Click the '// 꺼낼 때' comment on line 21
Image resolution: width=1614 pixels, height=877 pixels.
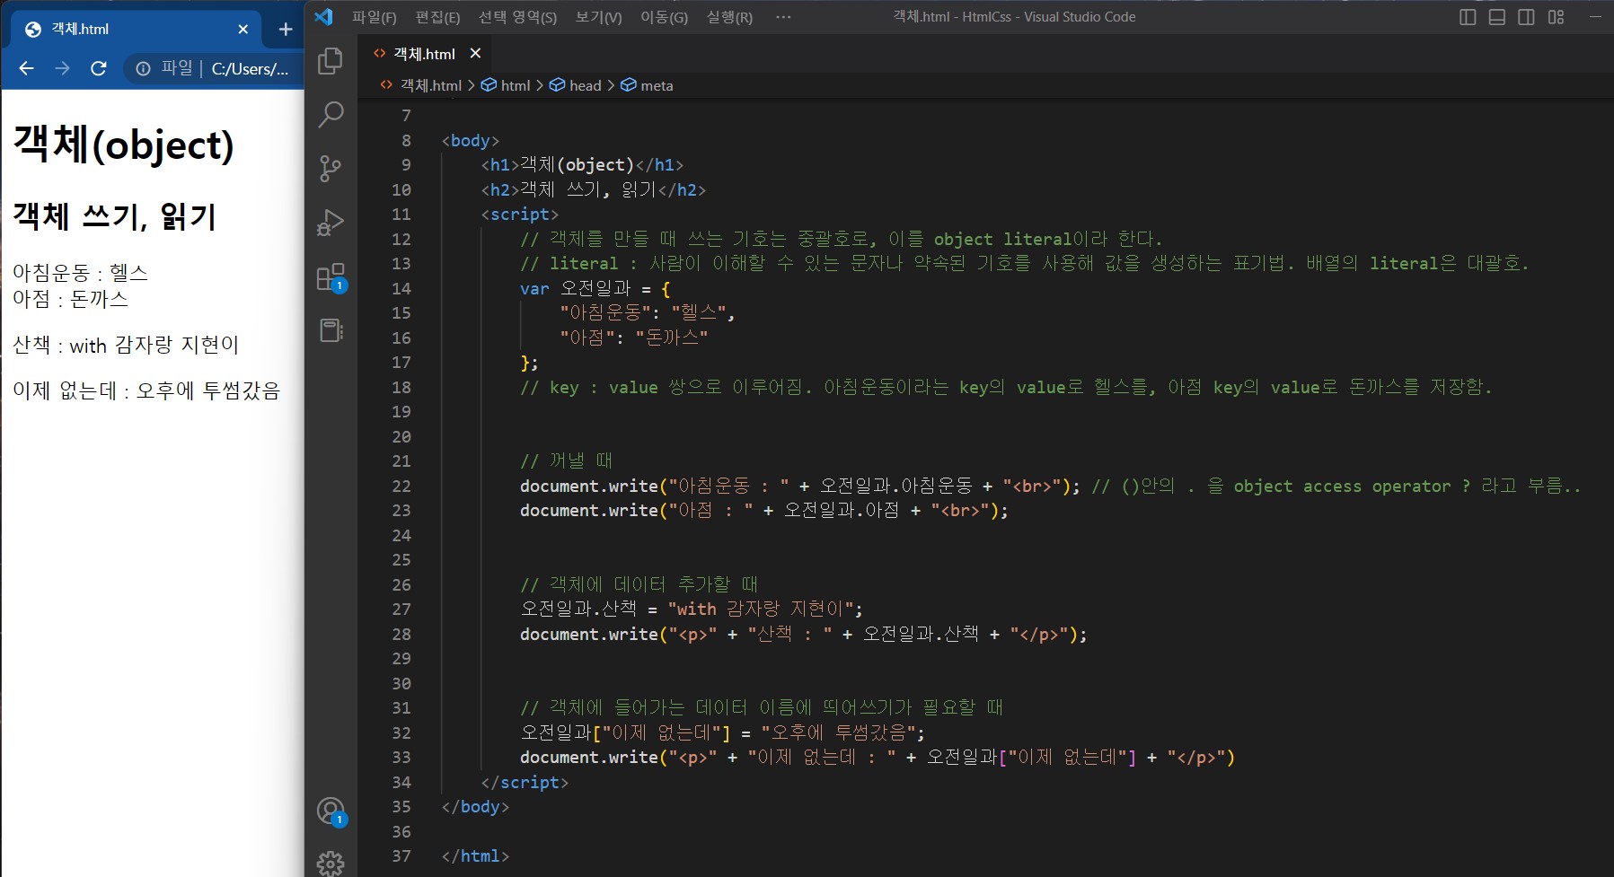coord(566,460)
